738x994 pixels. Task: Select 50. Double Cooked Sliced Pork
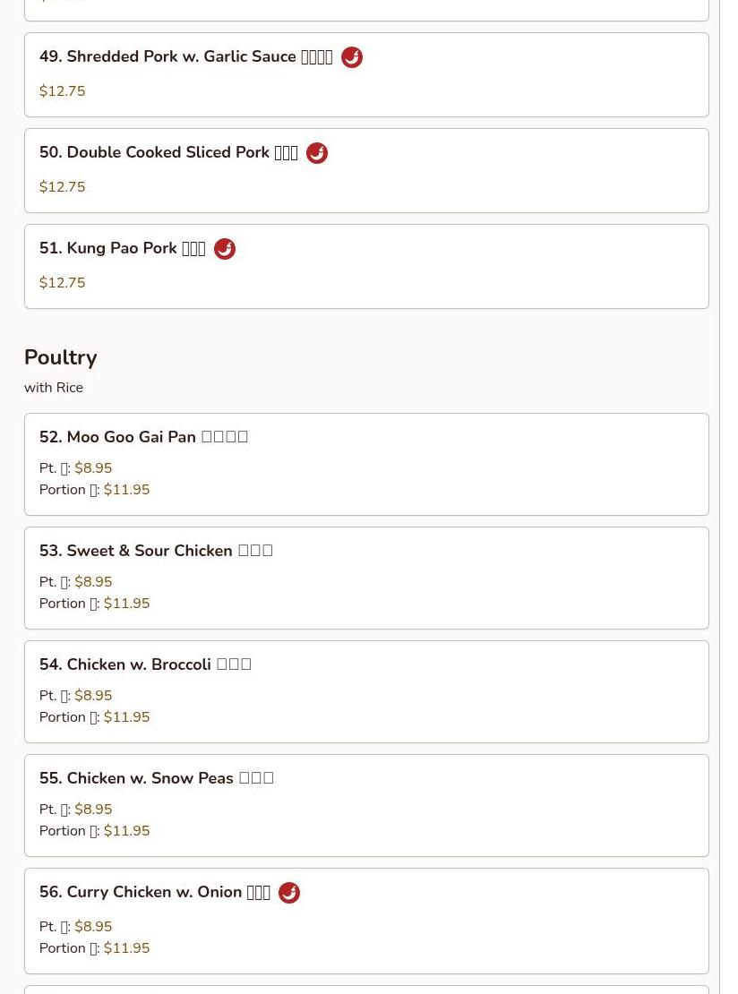(366, 170)
